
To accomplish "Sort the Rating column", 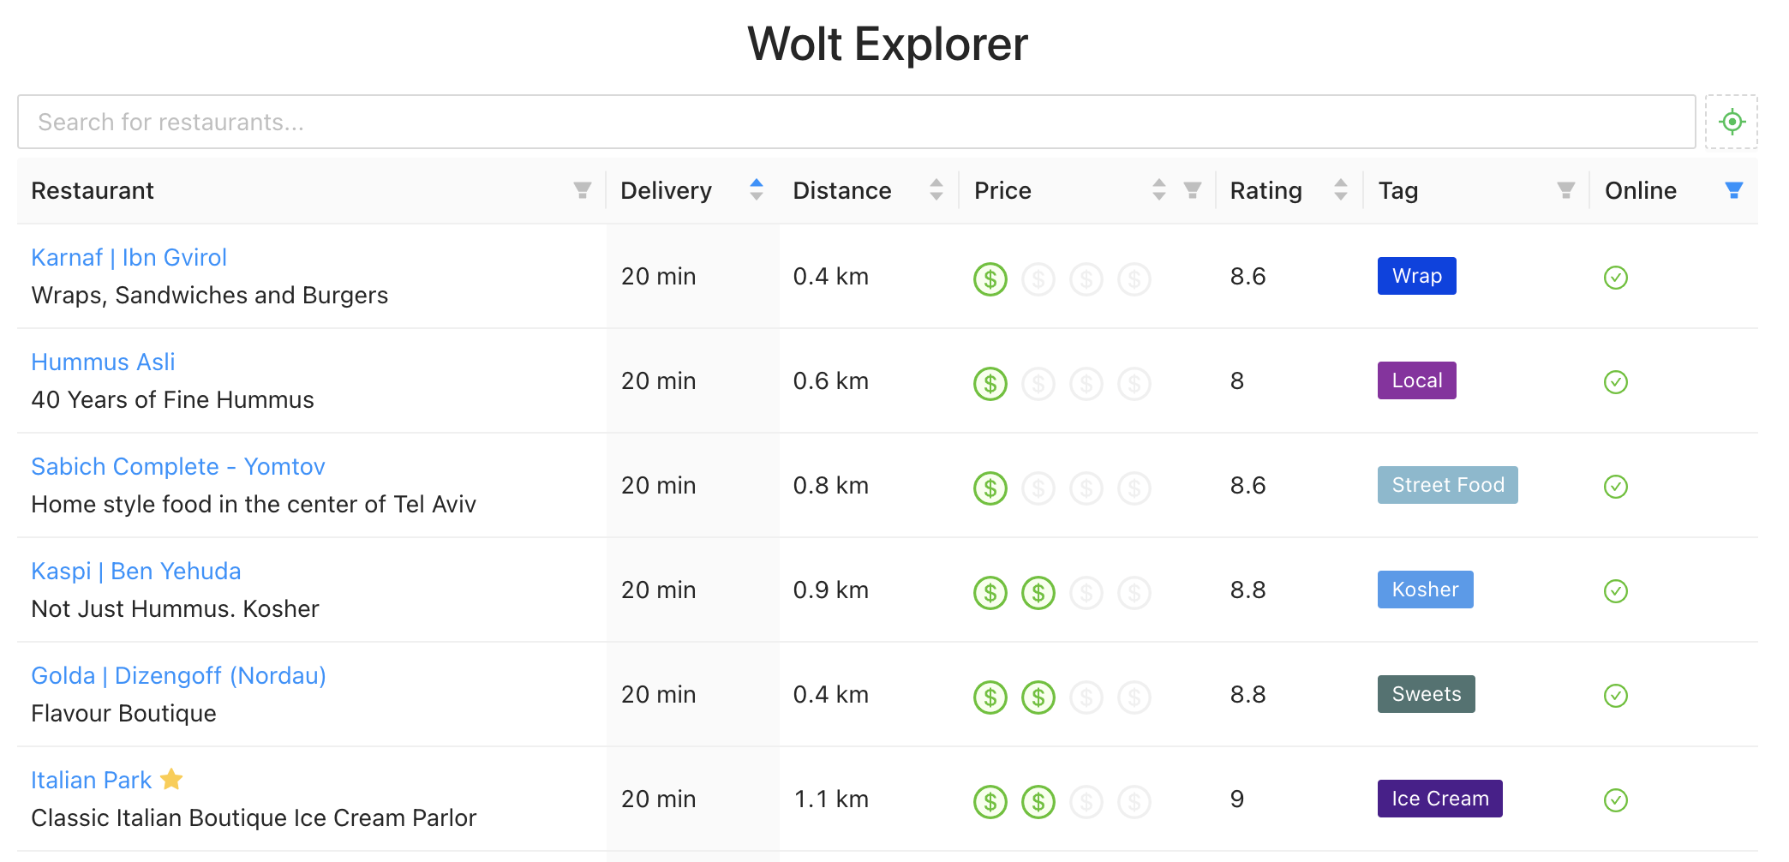I will coord(1341,189).
